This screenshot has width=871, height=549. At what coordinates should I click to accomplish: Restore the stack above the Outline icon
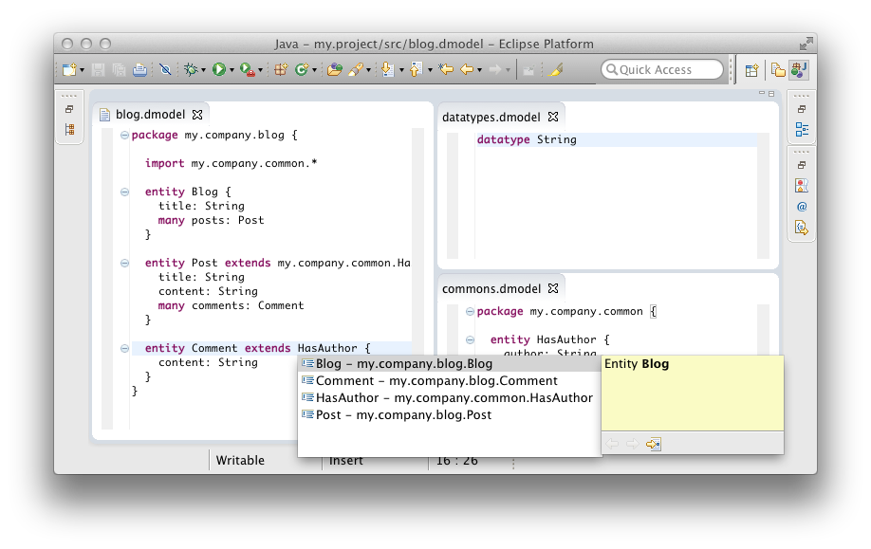click(802, 109)
